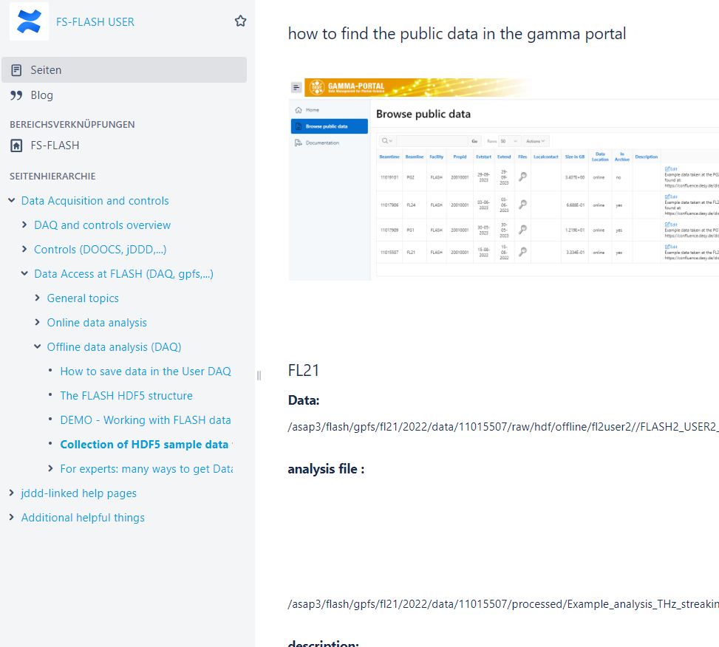
Task: Expand the General topics chevron
Action: [38, 298]
